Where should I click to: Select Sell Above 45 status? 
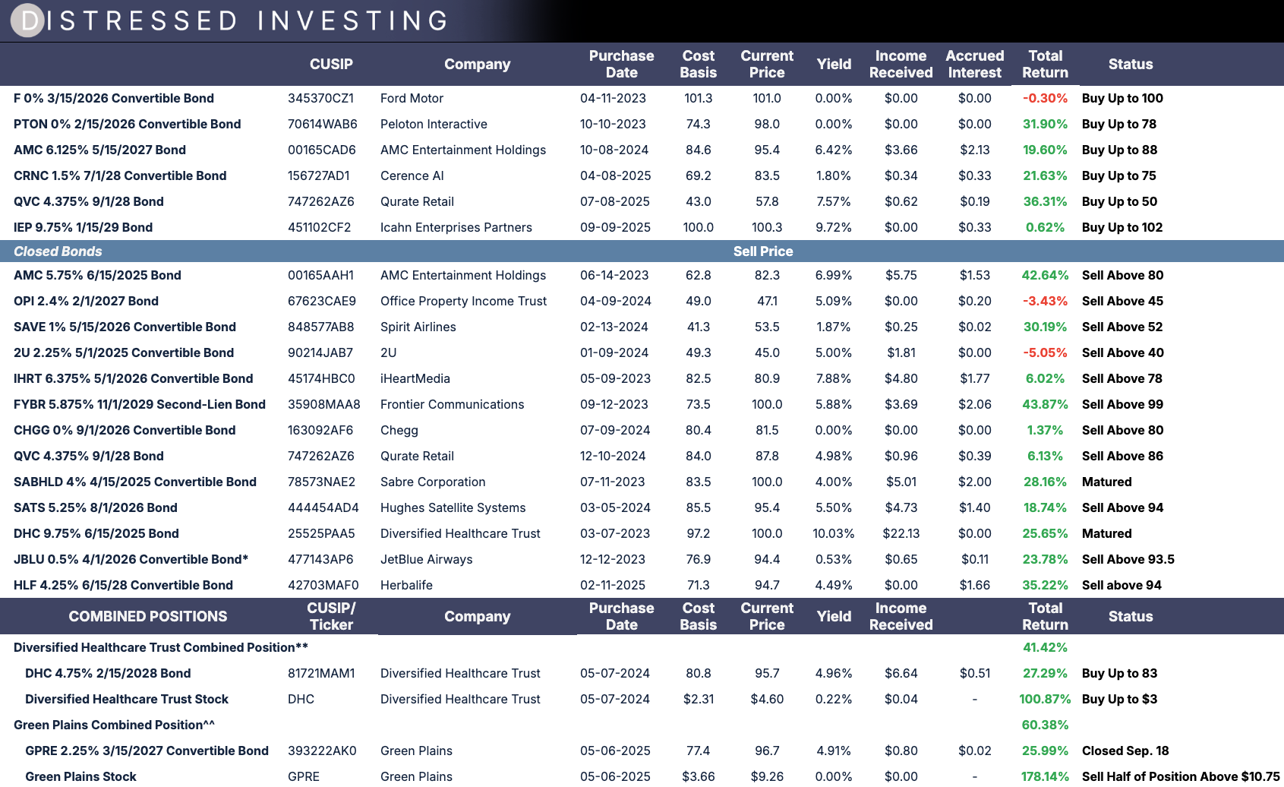(1122, 301)
